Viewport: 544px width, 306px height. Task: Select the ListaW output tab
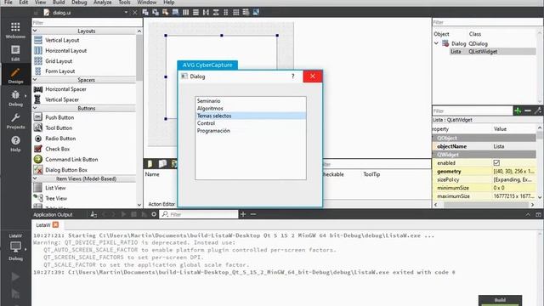(43, 224)
